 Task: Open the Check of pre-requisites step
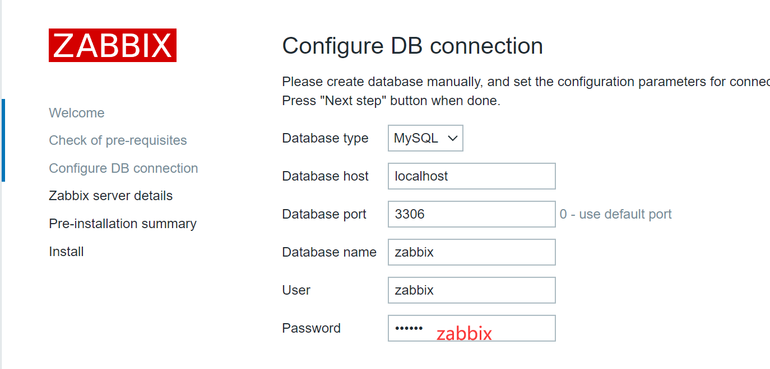118,140
